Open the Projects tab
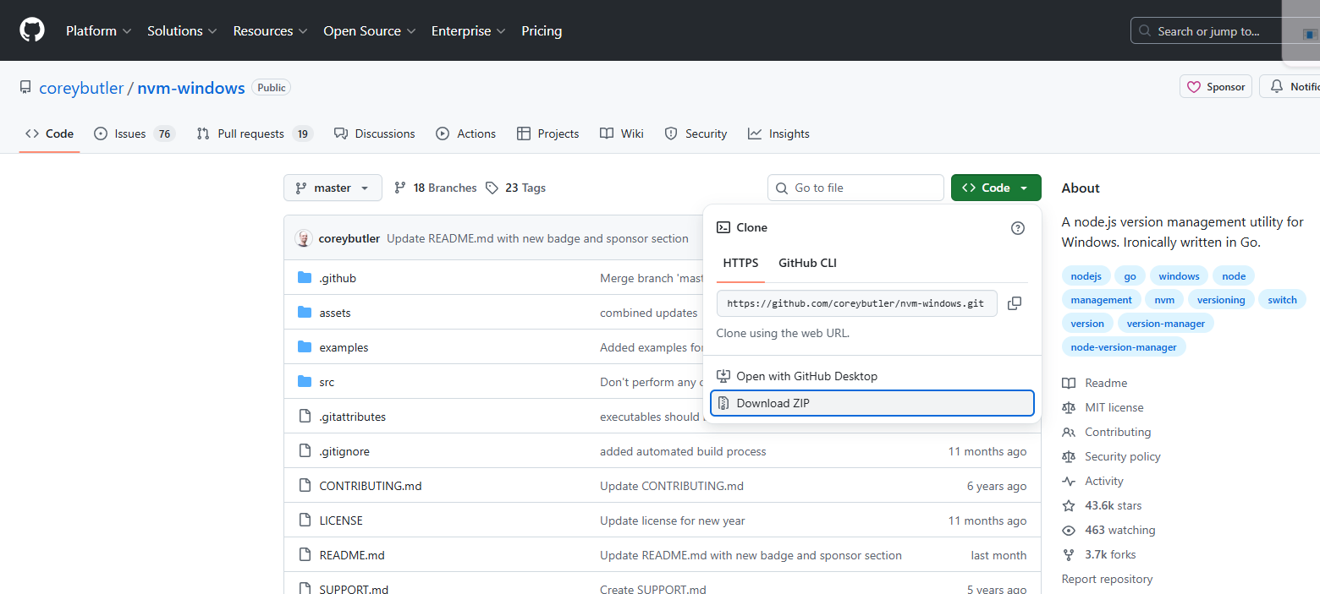 click(547, 134)
